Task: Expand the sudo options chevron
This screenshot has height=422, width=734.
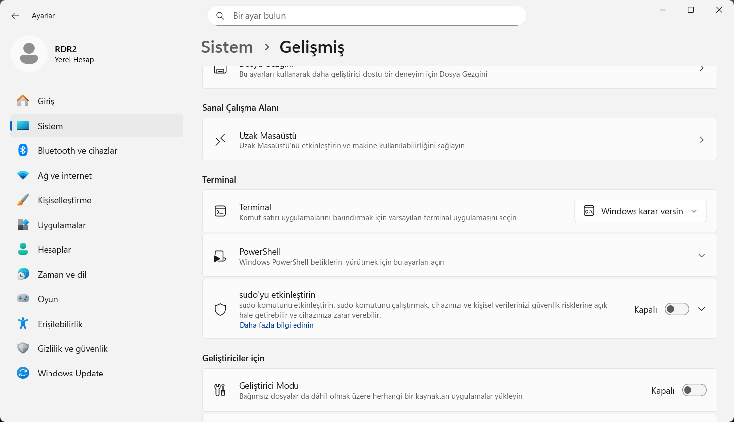Action: [x=701, y=309]
